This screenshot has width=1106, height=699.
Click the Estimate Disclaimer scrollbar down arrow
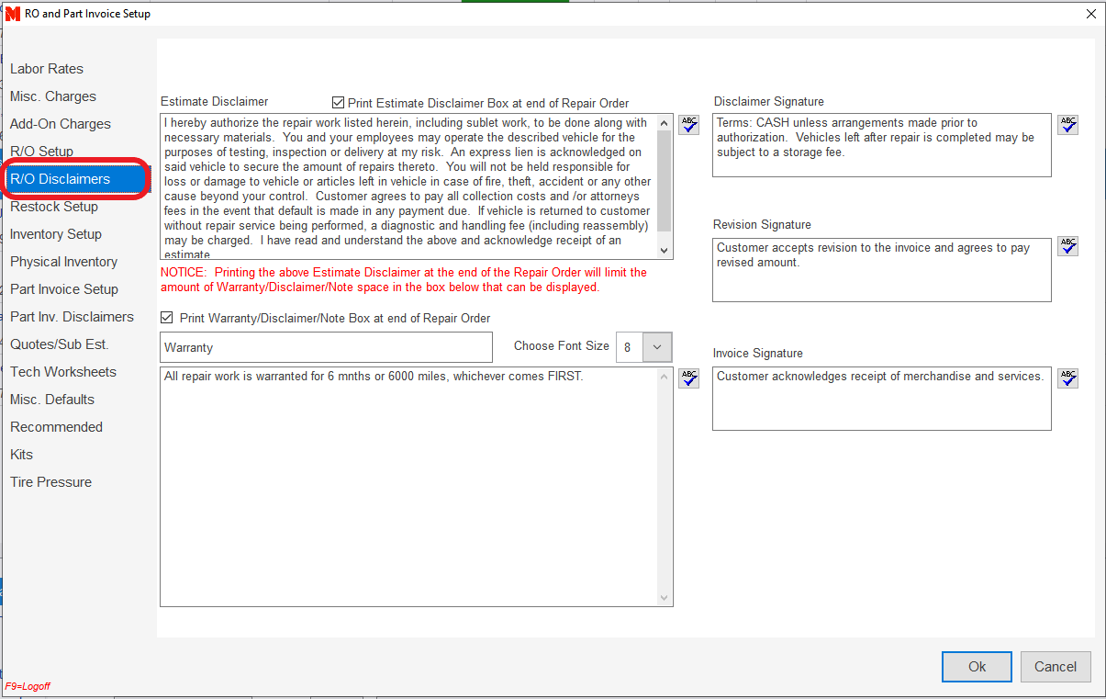665,250
